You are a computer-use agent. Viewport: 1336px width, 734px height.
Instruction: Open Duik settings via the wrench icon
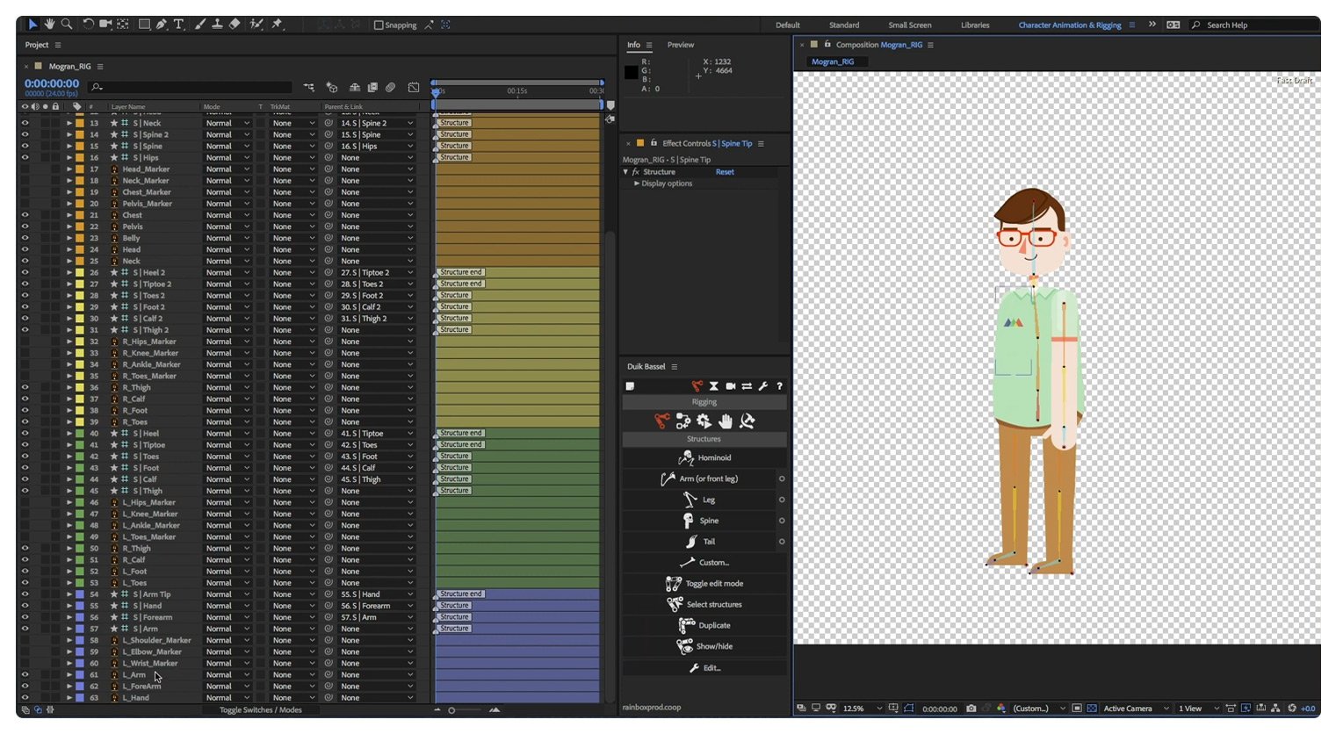coord(763,386)
